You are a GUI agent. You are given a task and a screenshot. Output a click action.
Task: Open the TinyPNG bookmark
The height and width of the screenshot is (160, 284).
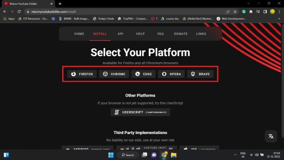[x=132, y=18]
